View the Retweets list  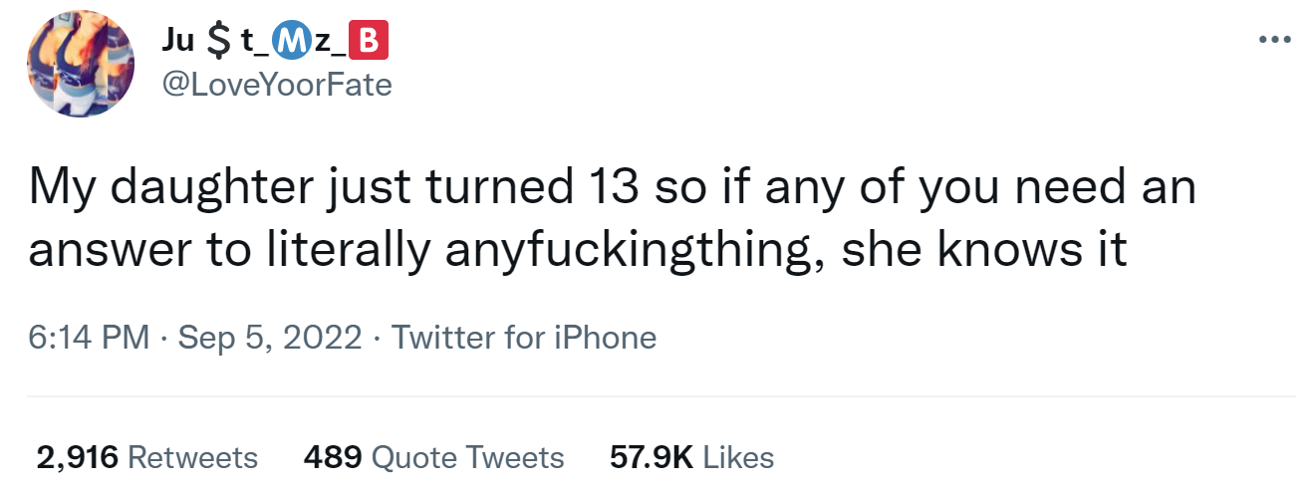[146, 457]
